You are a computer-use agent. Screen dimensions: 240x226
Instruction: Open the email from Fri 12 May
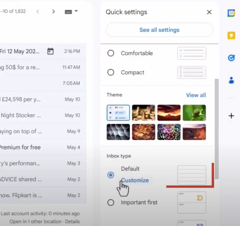pos(43,51)
